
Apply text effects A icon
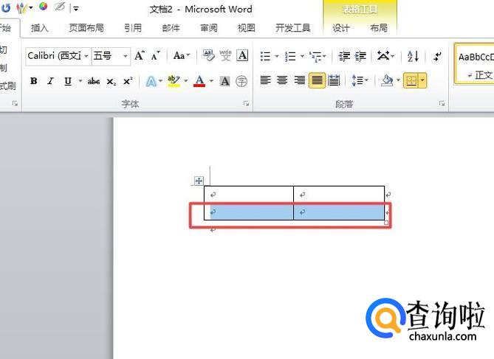pyautogui.click(x=151, y=81)
